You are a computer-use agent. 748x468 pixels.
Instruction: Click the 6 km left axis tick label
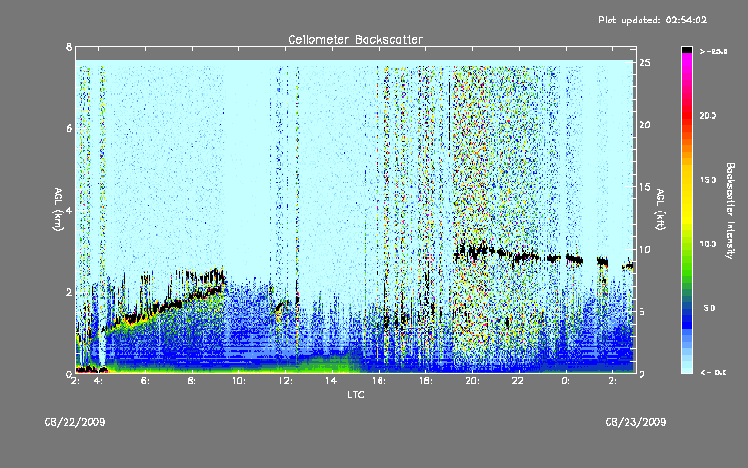click(x=69, y=129)
